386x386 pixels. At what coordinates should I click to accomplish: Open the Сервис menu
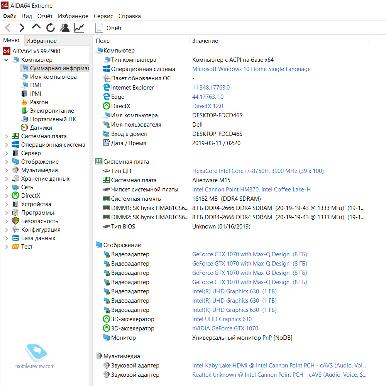[x=103, y=16]
